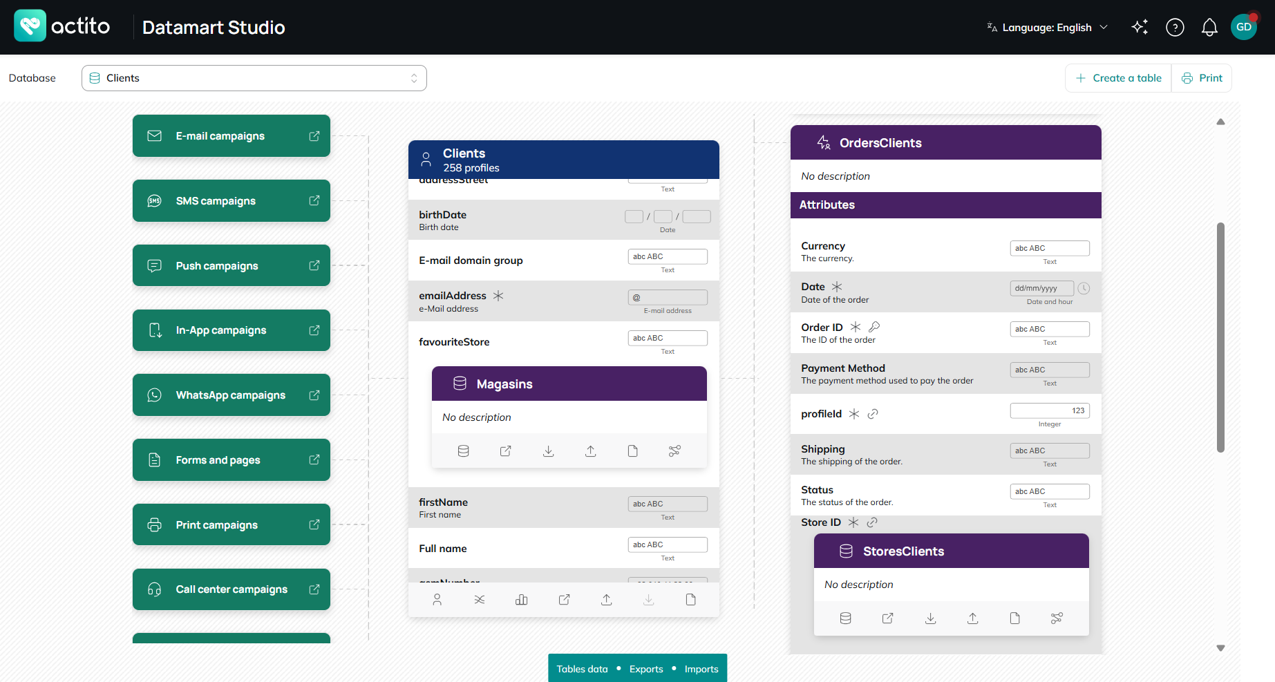1275x682 pixels.
Task: Open WhatsApp campaigns card
Action: (232, 395)
